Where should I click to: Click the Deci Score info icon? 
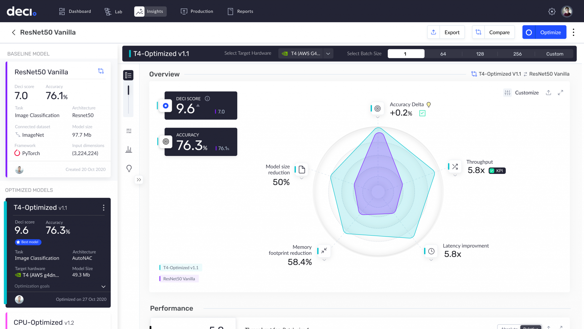(207, 99)
